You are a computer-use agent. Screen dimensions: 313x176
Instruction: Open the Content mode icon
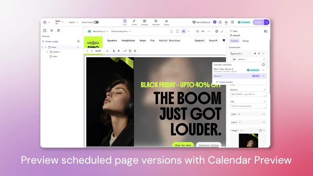pos(134,22)
